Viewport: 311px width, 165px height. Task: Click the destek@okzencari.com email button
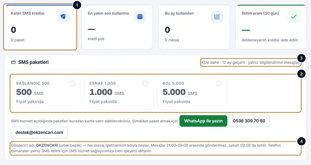coord(39,132)
